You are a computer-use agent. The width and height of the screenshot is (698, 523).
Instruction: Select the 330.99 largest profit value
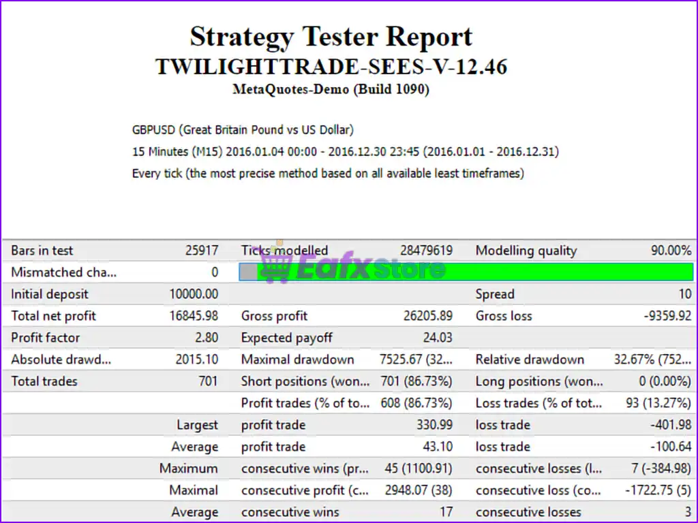point(434,425)
